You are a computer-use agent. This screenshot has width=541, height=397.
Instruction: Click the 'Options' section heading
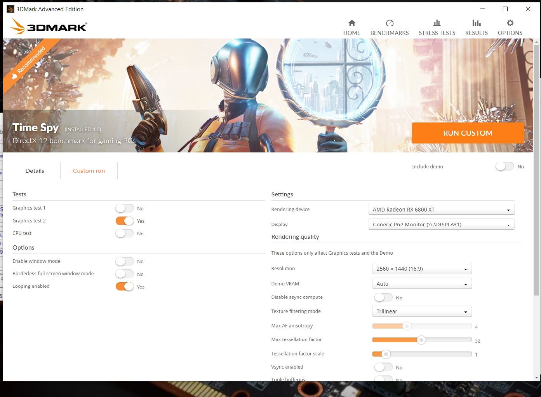[23, 248]
